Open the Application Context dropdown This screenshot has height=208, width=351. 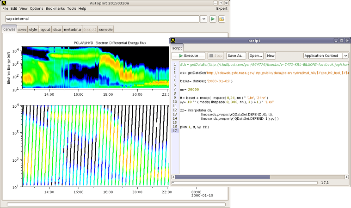pos(345,55)
